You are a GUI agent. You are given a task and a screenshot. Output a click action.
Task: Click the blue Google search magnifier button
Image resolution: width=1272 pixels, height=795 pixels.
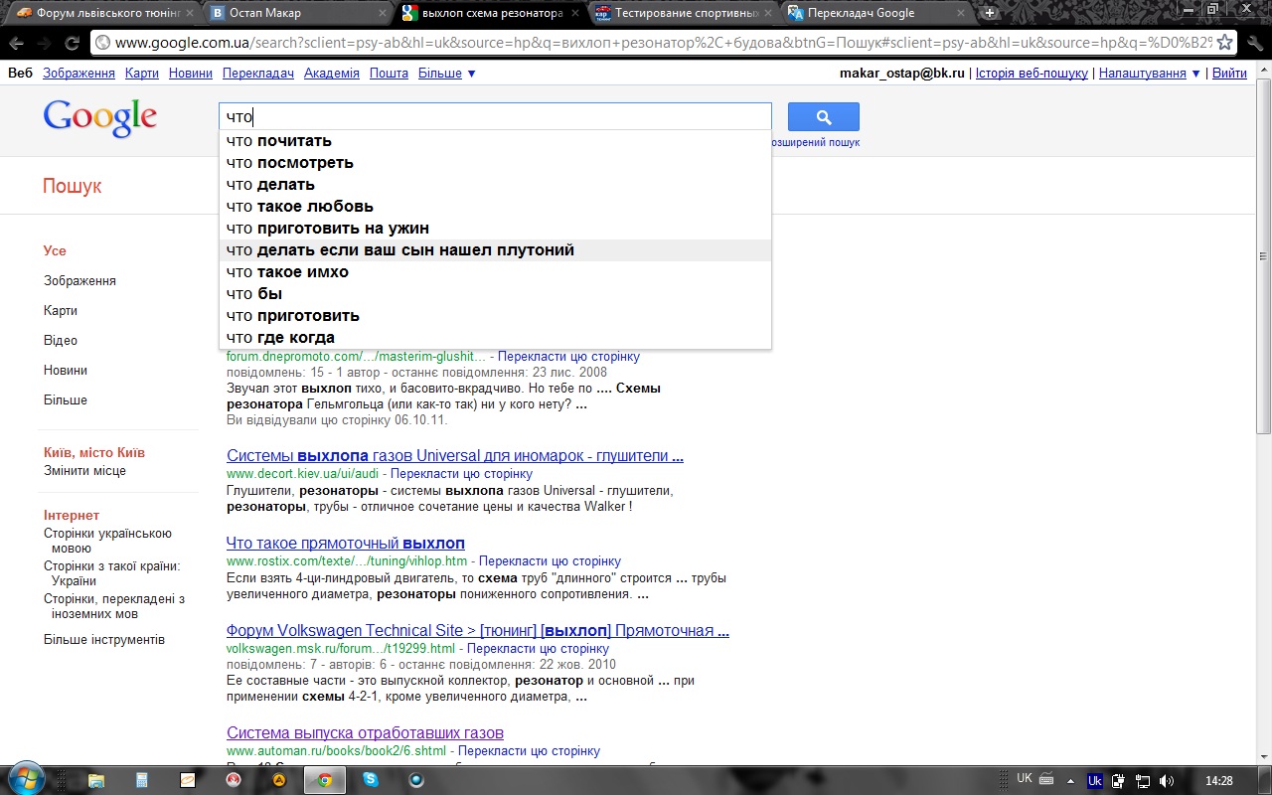[x=824, y=117]
